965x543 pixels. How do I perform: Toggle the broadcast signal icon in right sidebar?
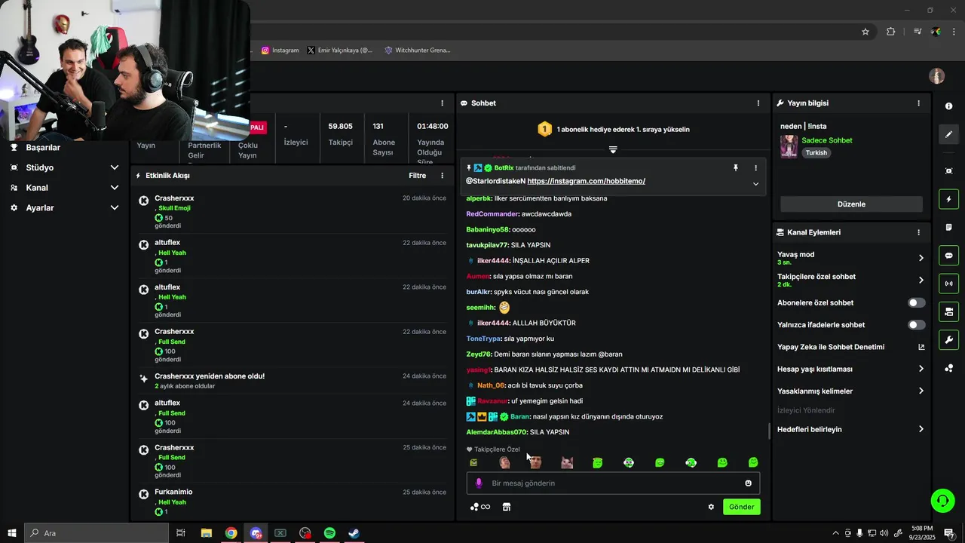948,284
